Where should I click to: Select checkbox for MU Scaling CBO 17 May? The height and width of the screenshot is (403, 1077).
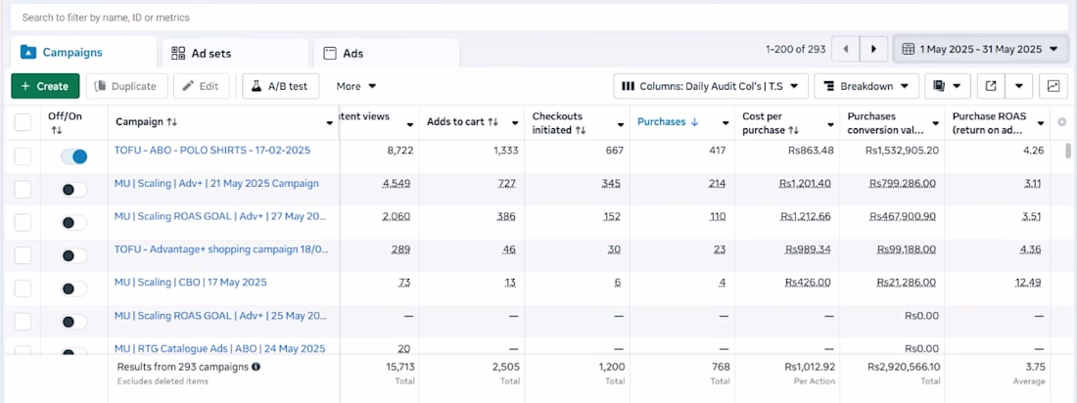pyautogui.click(x=23, y=289)
